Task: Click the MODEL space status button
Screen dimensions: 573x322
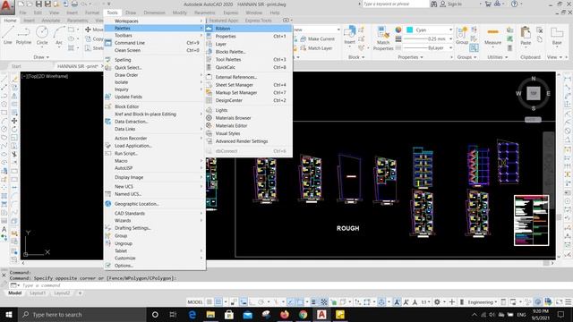Action: pyautogui.click(x=195, y=302)
